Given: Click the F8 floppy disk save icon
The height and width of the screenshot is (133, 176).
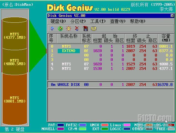Looking at the screenshot, I should (x=85, y=28).
